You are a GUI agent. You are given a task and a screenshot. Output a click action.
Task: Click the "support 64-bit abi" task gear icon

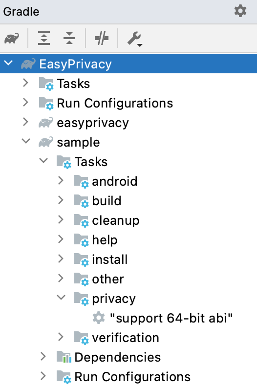tap(99, 318)
